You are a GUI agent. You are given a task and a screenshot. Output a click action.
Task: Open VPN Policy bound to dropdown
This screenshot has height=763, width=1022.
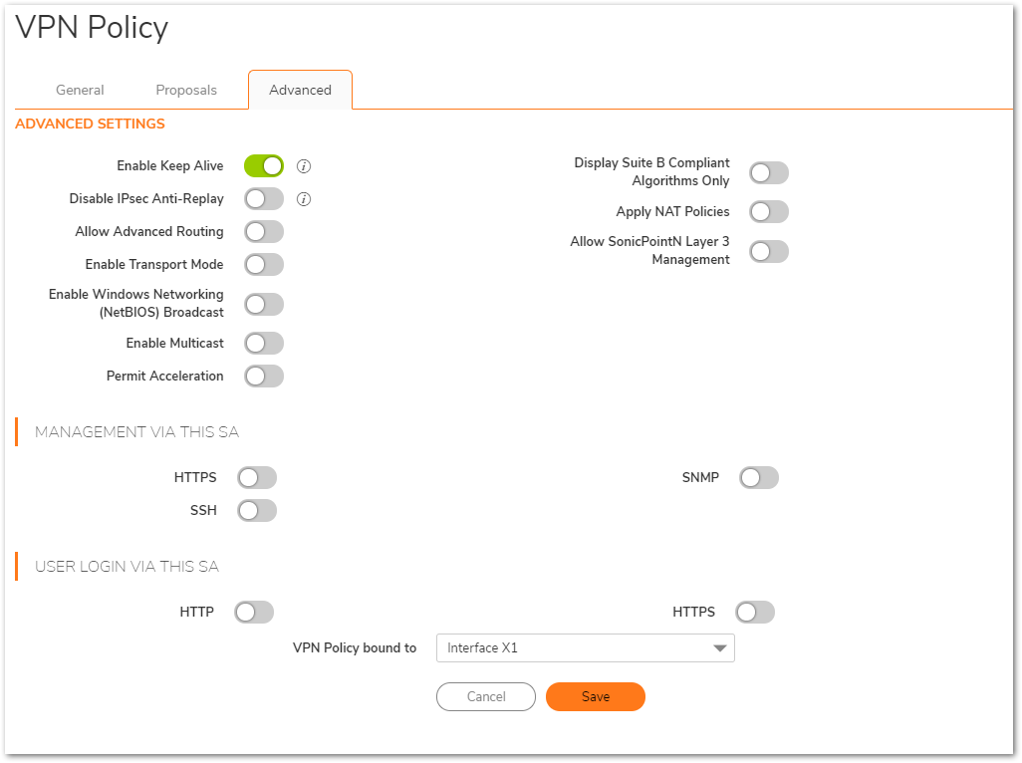[586, 647]
